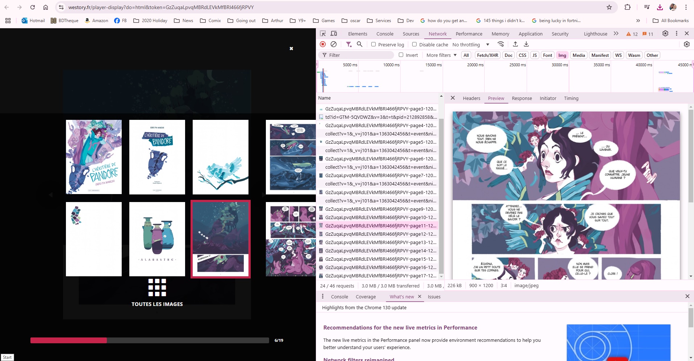Export HAR file download icon
Image resolution: width=694 pixels, height=361 pixels.
(x=526, y=44)
